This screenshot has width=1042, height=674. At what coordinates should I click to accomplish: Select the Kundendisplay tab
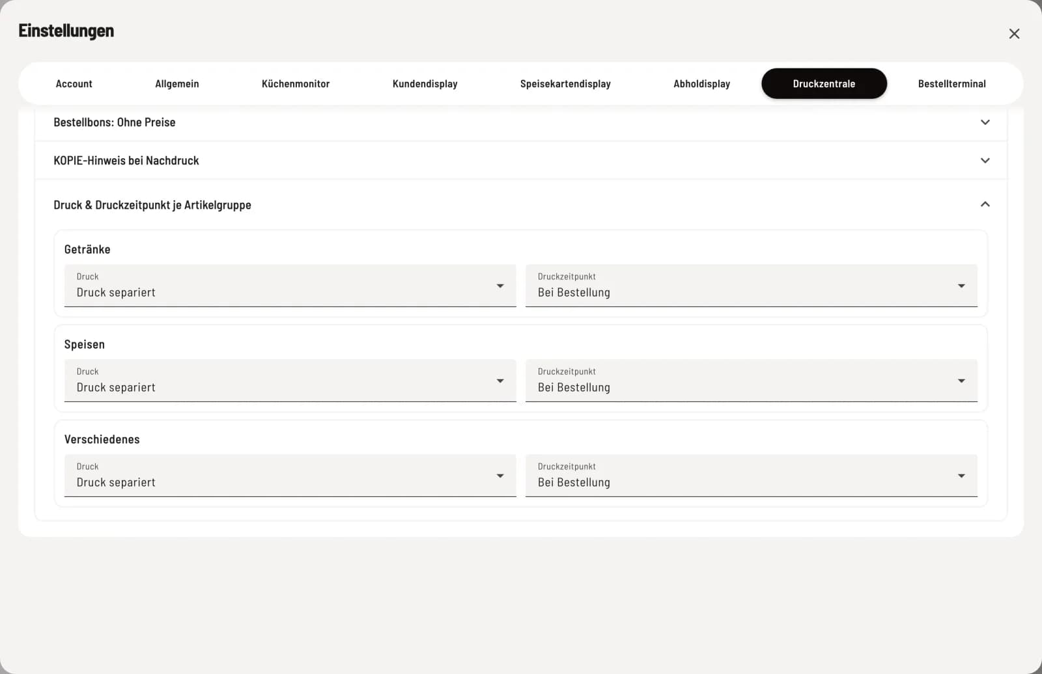pyautogui.click(x=425, y=84)
